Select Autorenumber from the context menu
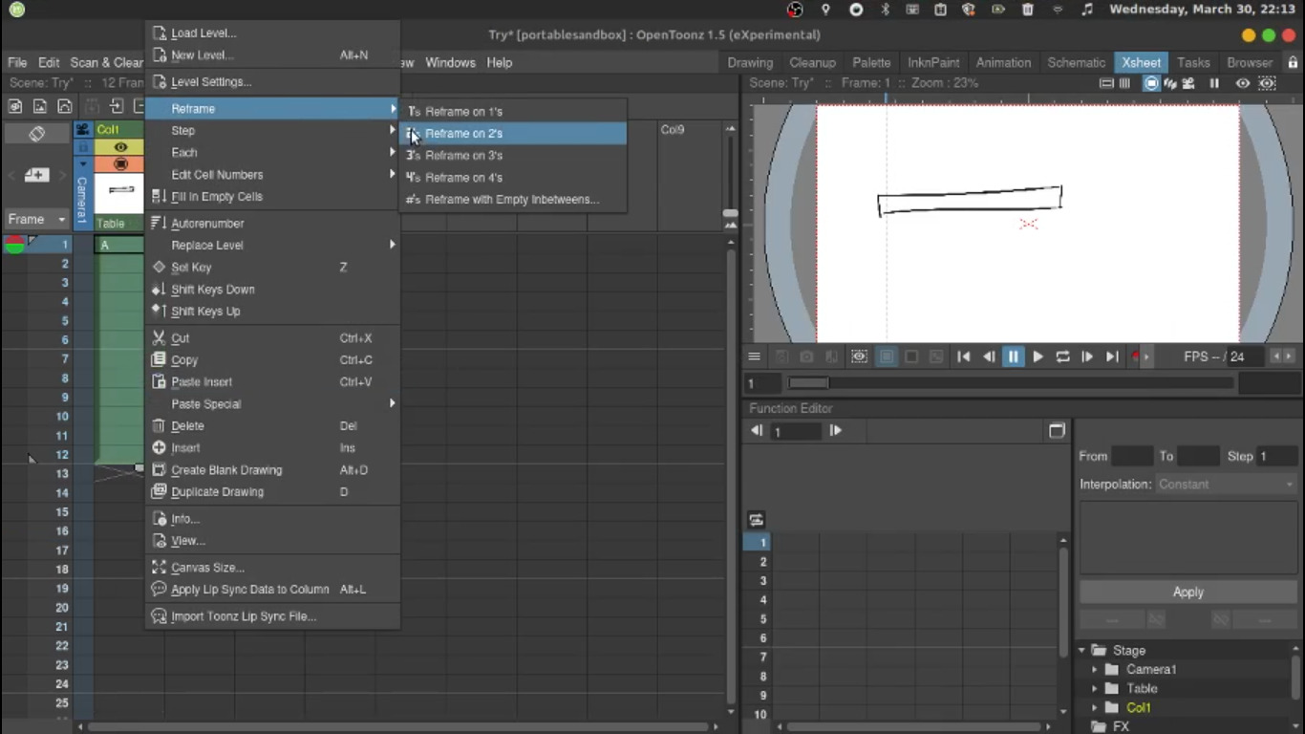 tap(207, 223)
